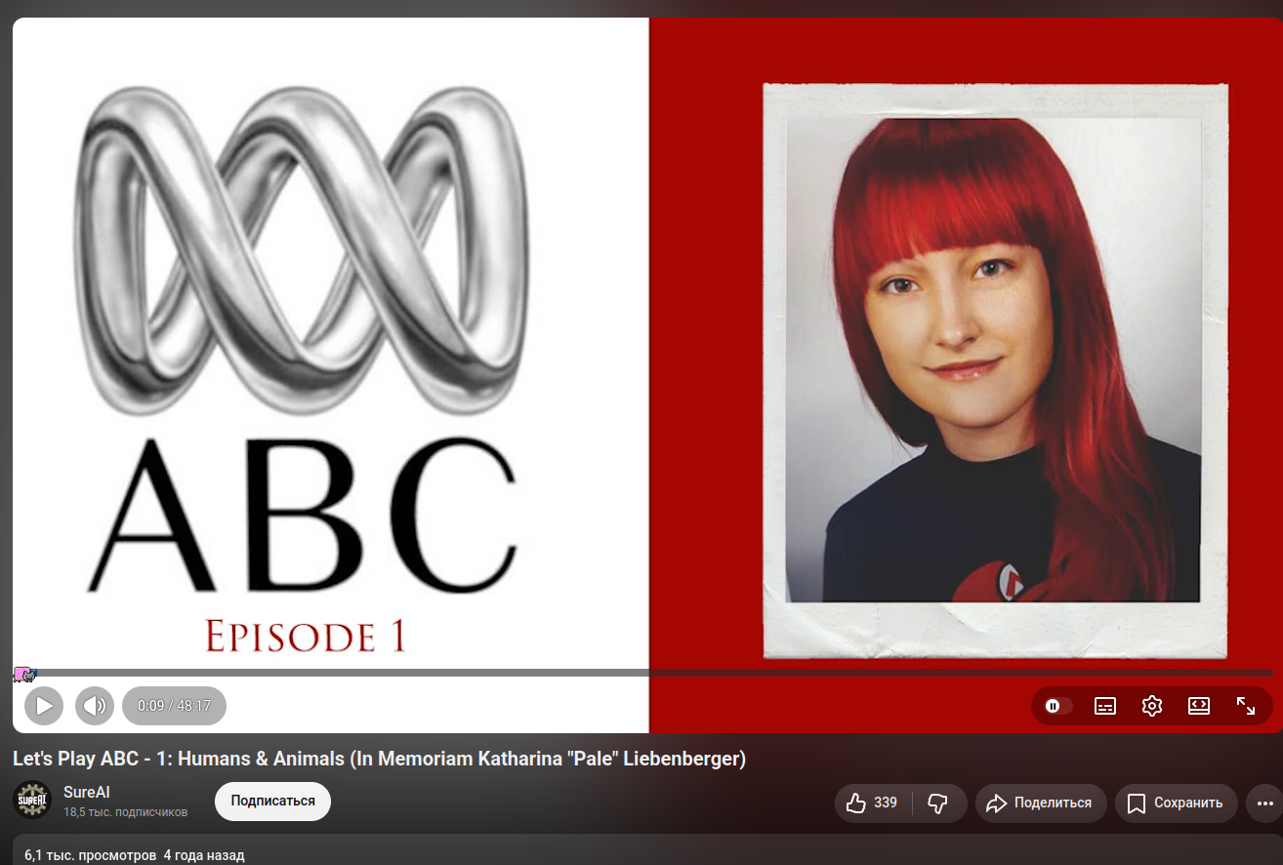Seek on the video progress bar
The image size is (1283, 865).
(642, 673)
